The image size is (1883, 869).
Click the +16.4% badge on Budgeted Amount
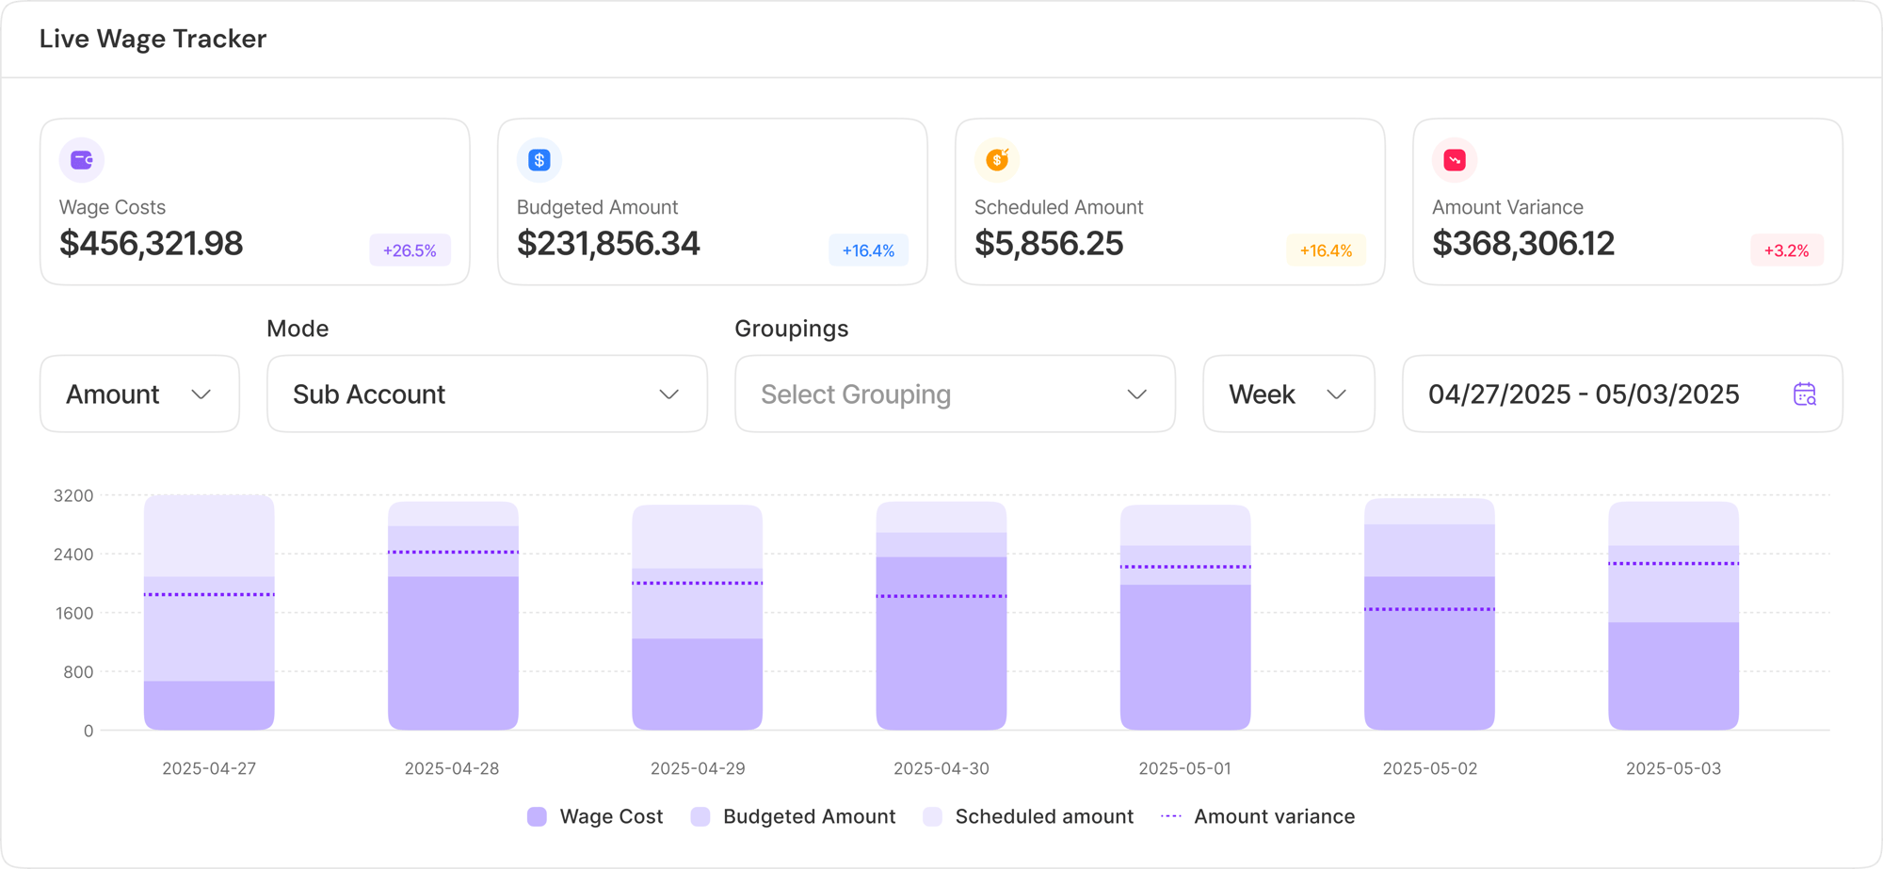[x=868, y=250]
